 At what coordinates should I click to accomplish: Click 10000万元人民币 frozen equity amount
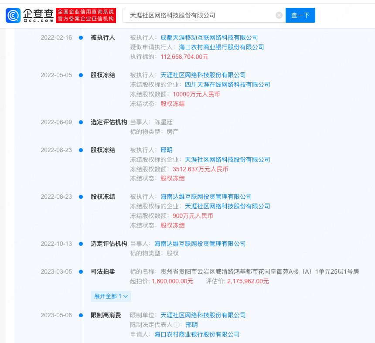coord(196,94)
